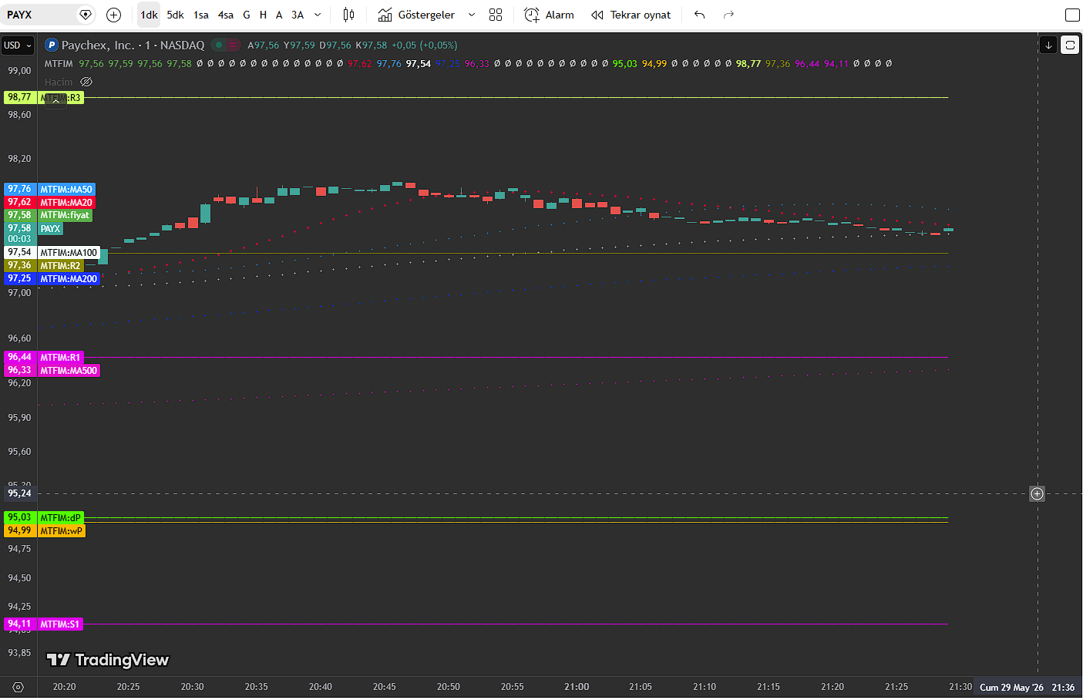Start bar replay with Tekrar oynat
The image size is (1083, 700).
[631, 15]
